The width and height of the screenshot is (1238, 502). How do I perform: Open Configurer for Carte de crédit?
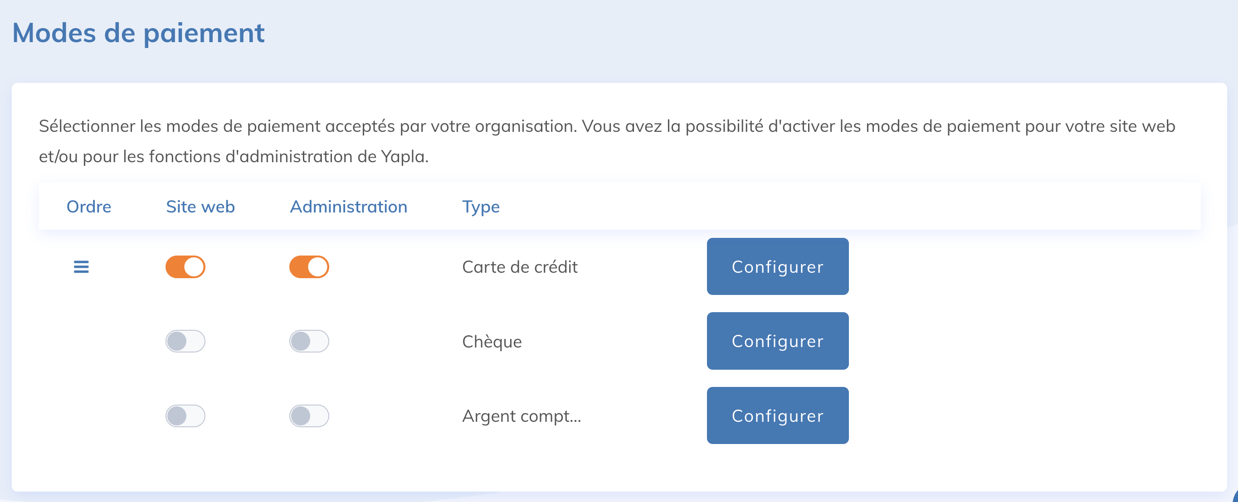[x=777, y=266]
